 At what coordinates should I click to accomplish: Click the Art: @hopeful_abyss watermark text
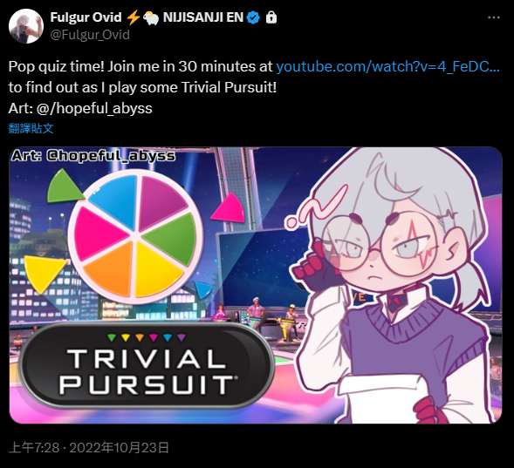(93, 155)
